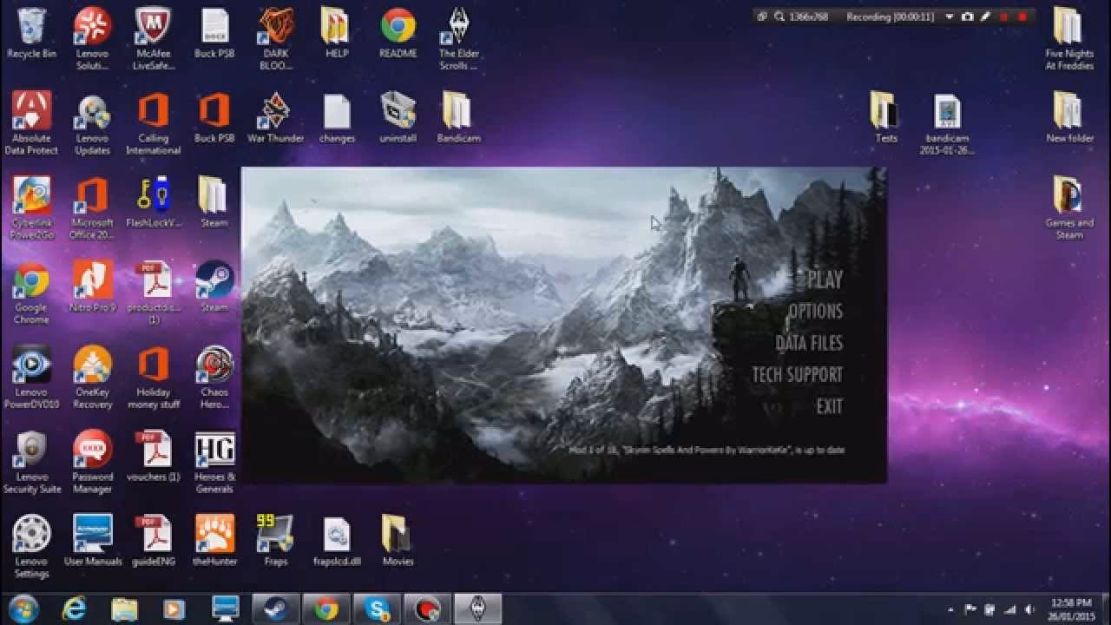
Task: Select the DARK BLOO... desktop shortcut
Action: [x=275, y=38]
